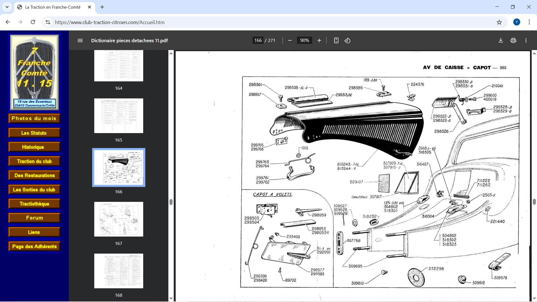Print the PDF document

pyautogui.click(x=513, y=41)
